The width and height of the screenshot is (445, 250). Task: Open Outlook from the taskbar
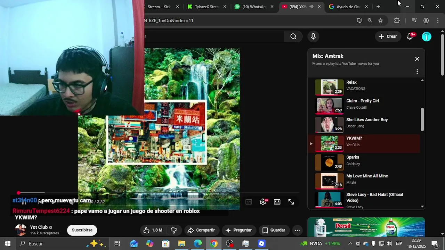coord(134,244)
